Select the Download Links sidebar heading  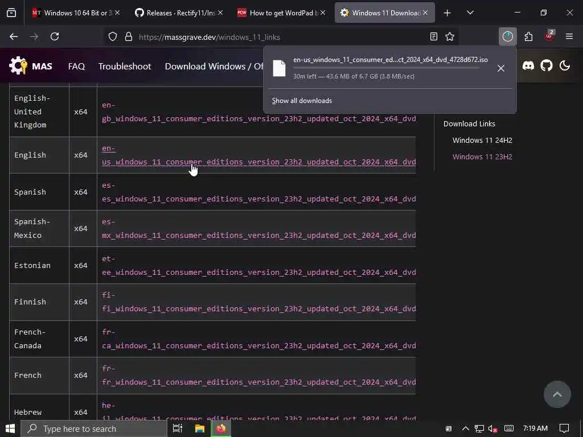[x=469, y=123]
